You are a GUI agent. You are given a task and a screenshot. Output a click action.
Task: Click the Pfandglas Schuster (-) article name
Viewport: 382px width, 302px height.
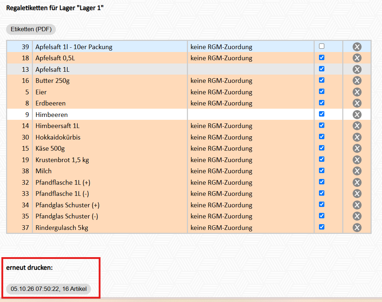coord(67,216)
